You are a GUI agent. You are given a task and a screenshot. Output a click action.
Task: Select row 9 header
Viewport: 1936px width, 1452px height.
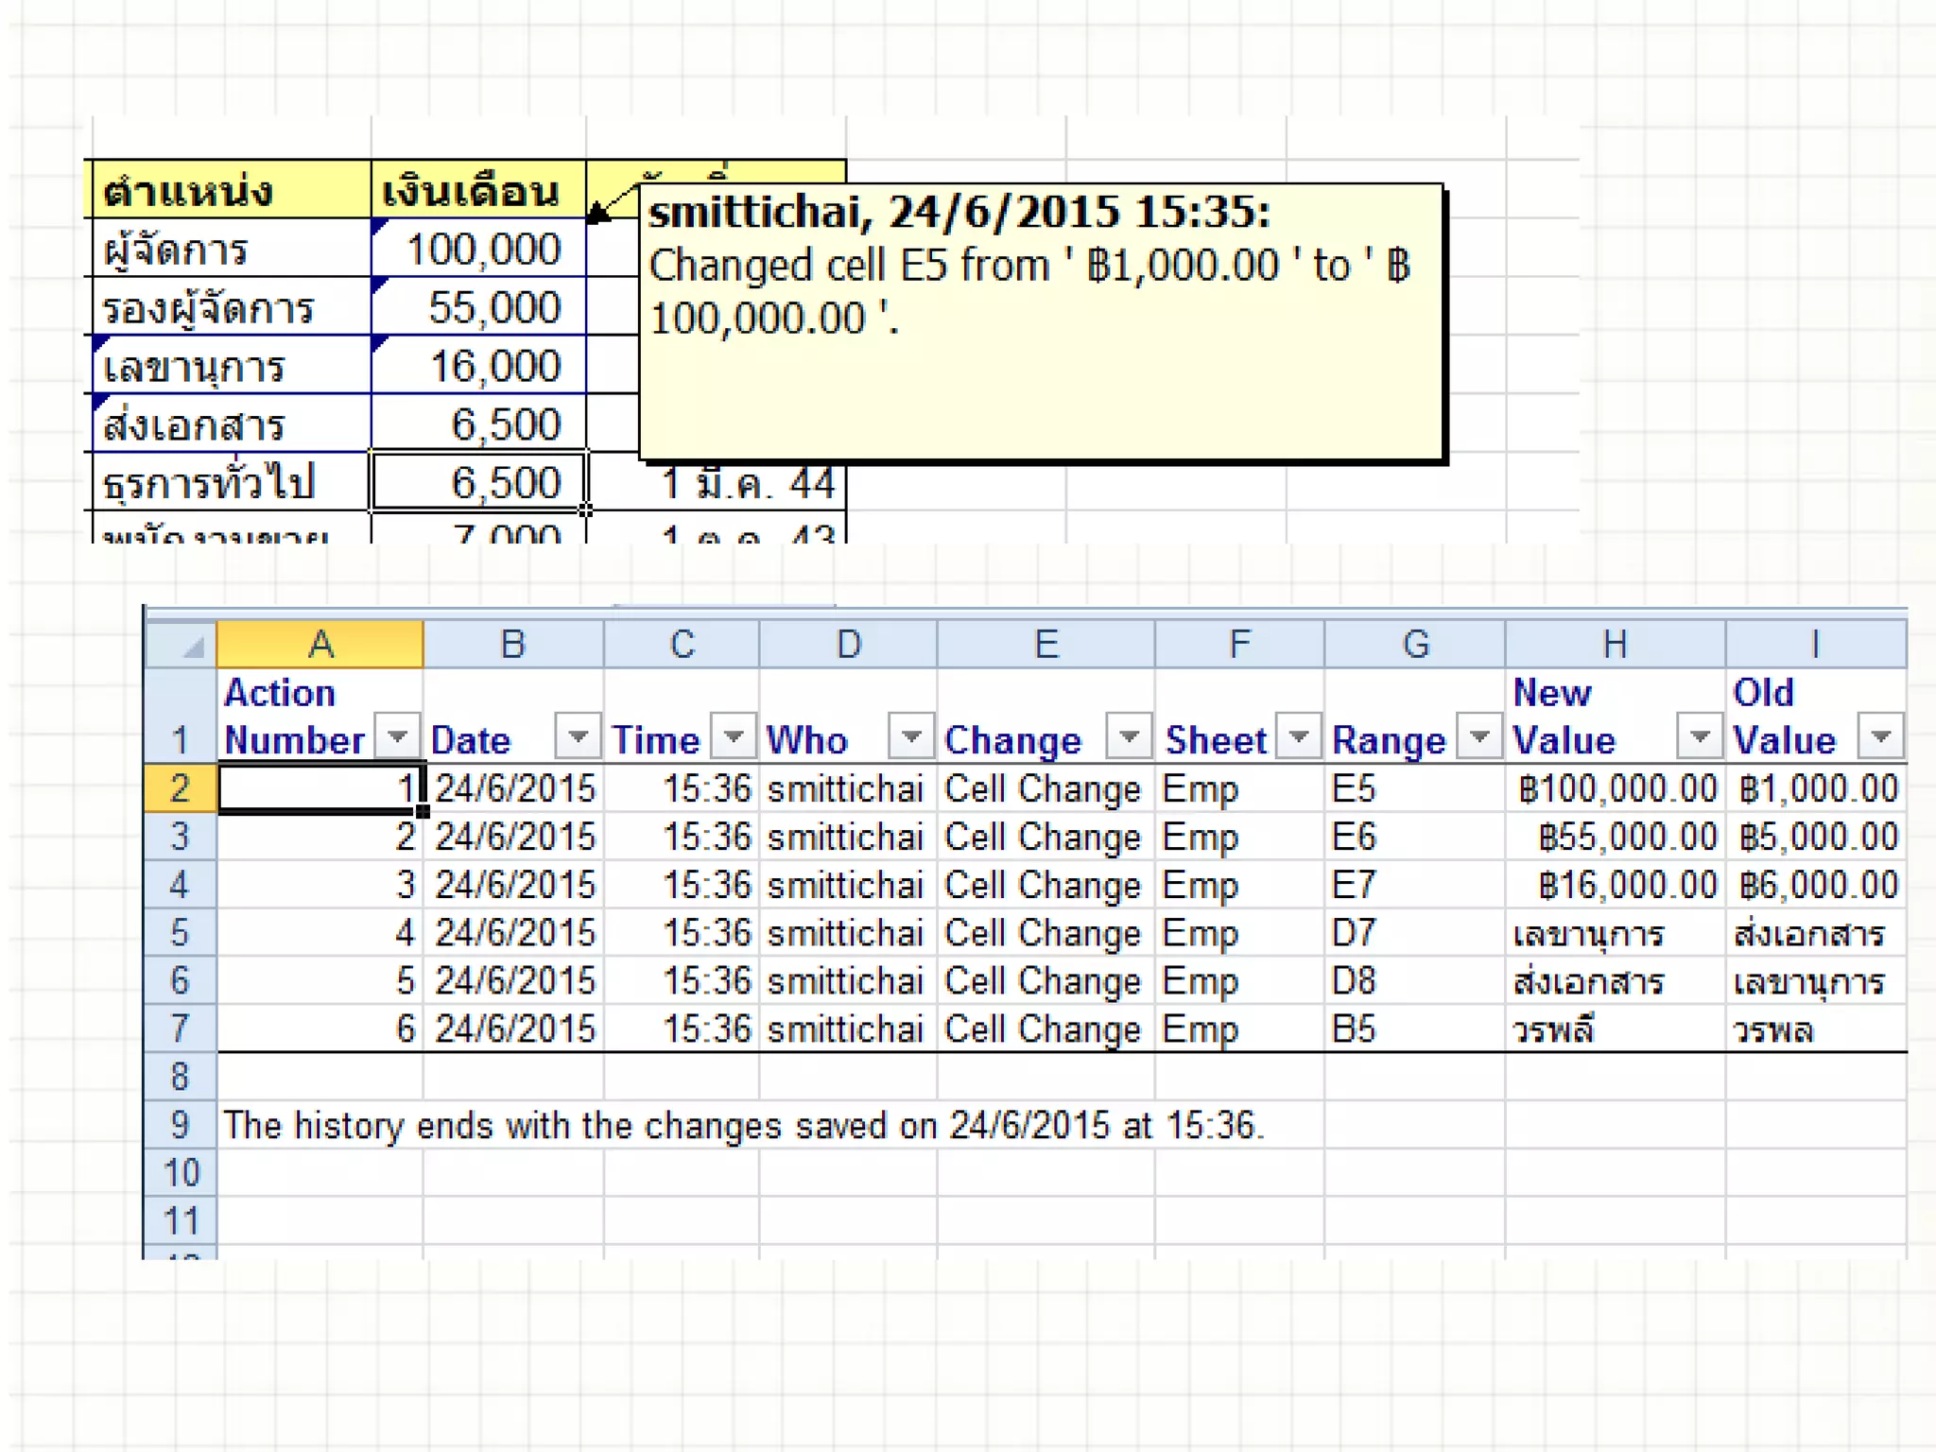pyautogui.click(x=180, y=1125)
